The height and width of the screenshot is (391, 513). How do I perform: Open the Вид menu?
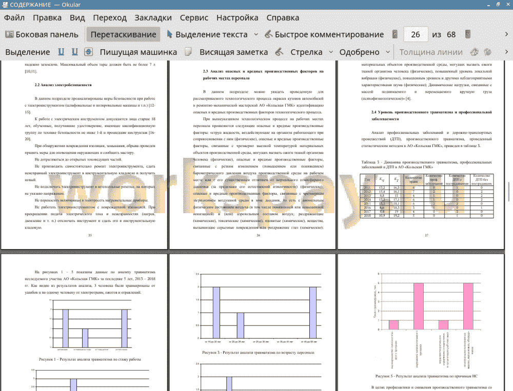click(77, 17)
